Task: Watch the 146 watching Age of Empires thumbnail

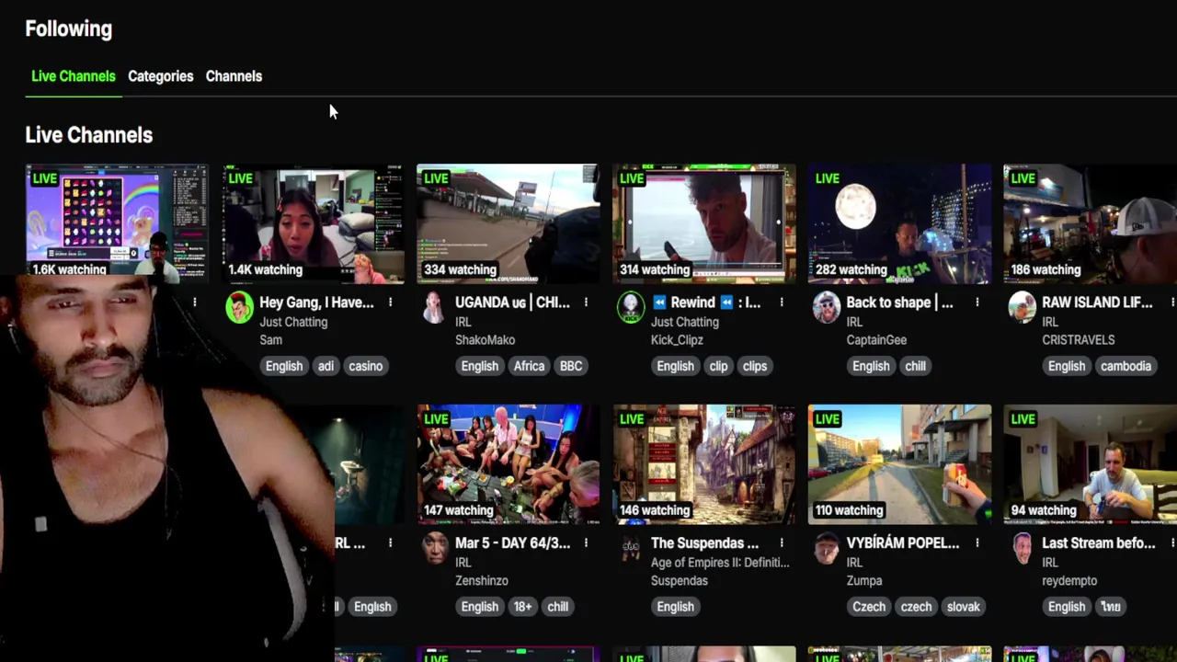Action: [704, 464]
